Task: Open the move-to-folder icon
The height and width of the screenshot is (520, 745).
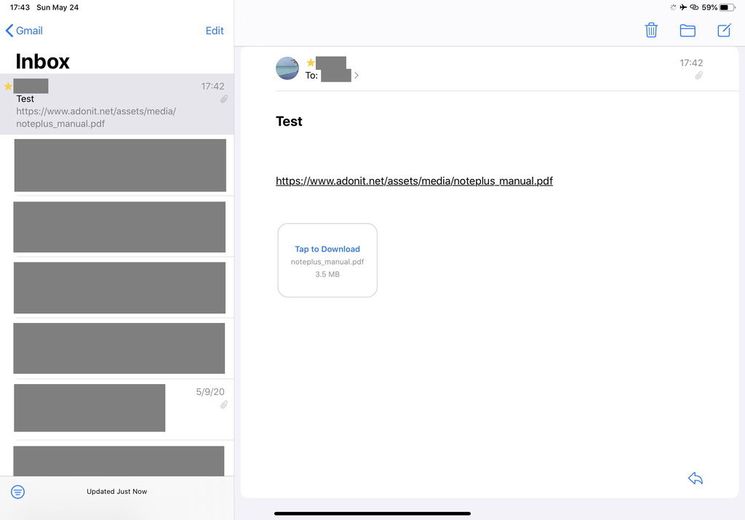Action: (x=688, y=31)
